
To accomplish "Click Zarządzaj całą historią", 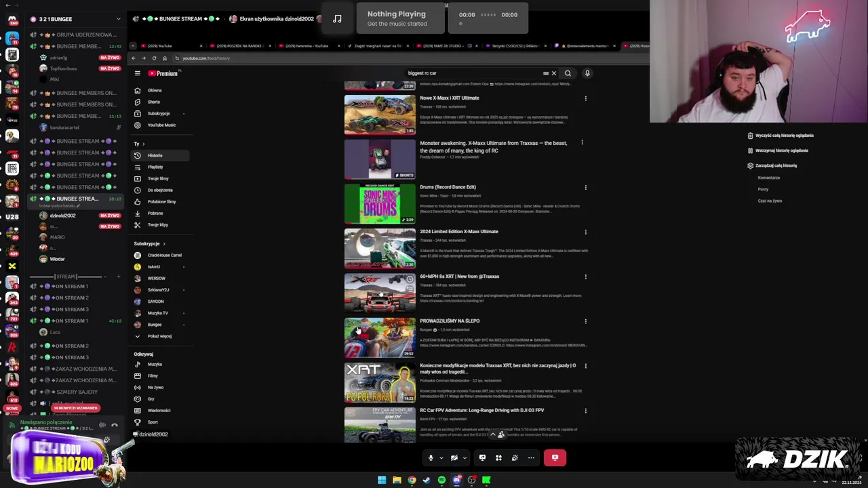I will pyautogui.click(x=772, y=165).
